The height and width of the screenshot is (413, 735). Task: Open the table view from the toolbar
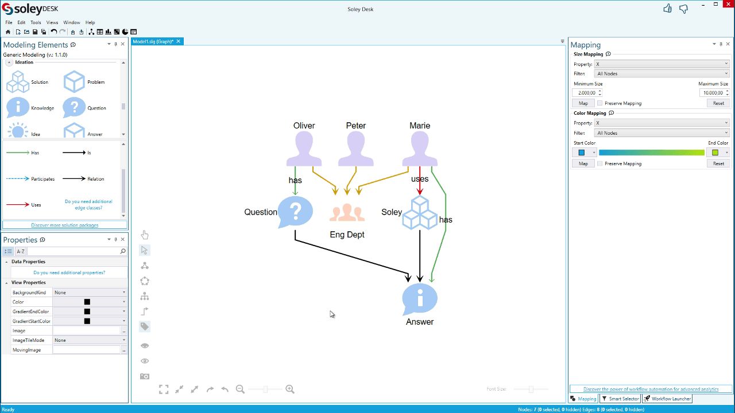[99, 32]
